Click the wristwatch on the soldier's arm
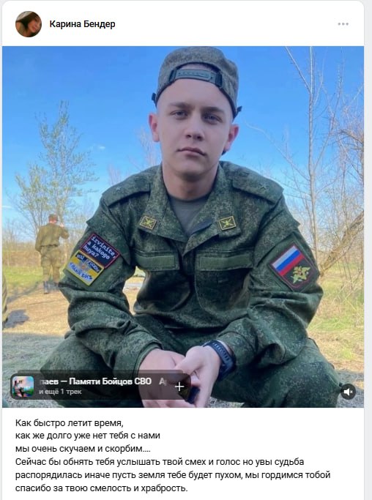Image resolution: width=372 pixels, height=500 pixels. pyautogui.click(x=222, y=358)
